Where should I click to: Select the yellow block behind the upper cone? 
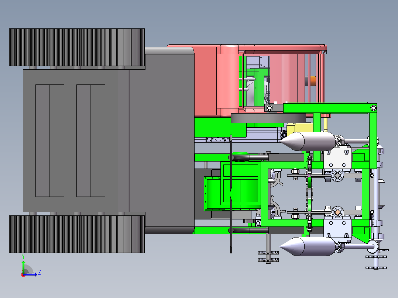point(300,129)
